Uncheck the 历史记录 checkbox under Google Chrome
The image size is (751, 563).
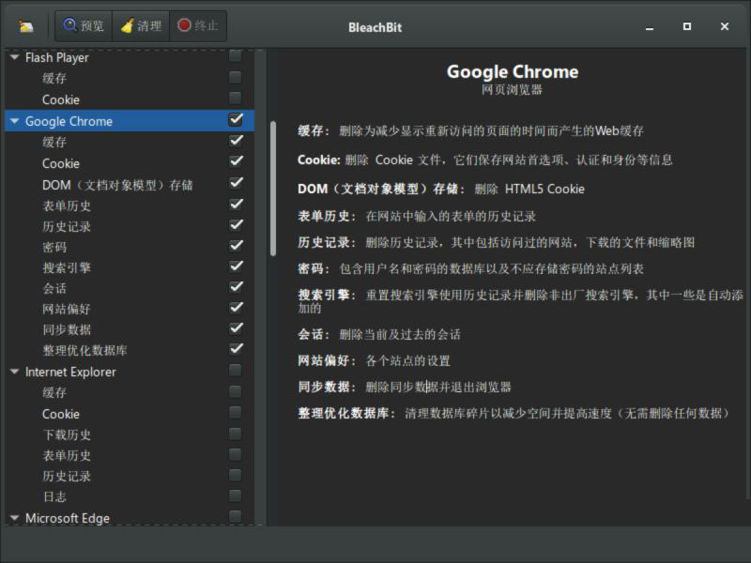click(x=236, y=225)
